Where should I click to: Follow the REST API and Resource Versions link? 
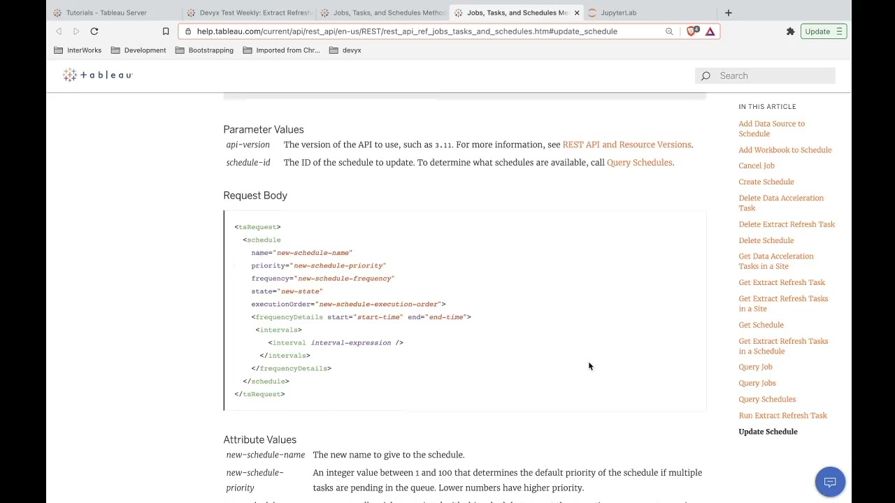click(626, 145)
